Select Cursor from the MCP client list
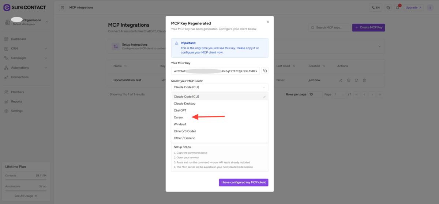439x204 pixels. click(x=179, y=118)
